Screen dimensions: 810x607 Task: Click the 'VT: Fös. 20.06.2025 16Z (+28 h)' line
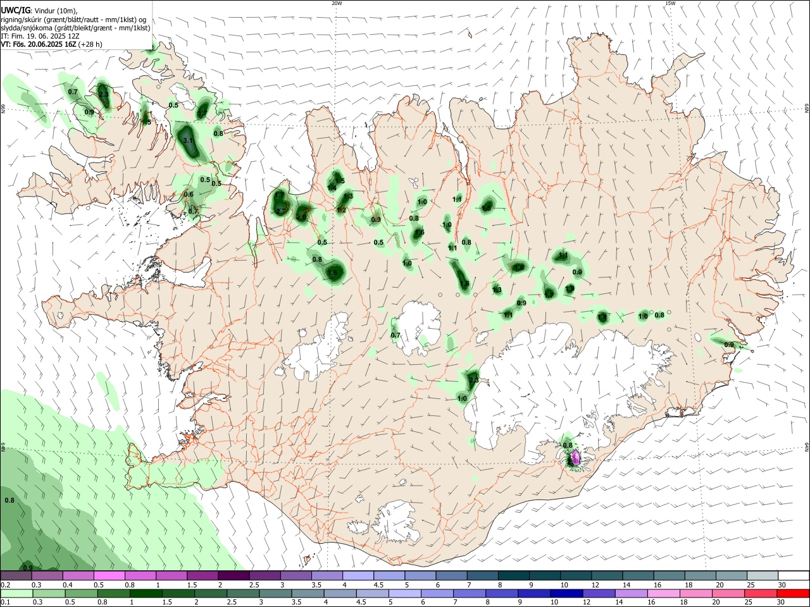point(51,44)
